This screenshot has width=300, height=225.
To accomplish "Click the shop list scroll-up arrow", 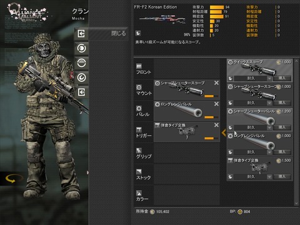I will pos(296,61).
